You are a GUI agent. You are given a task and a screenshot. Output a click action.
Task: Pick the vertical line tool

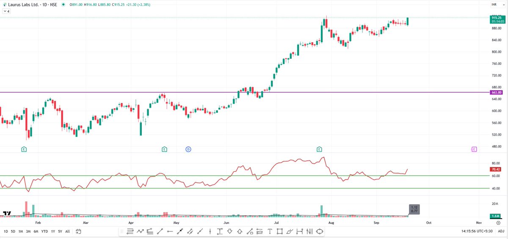coord(210,231)
